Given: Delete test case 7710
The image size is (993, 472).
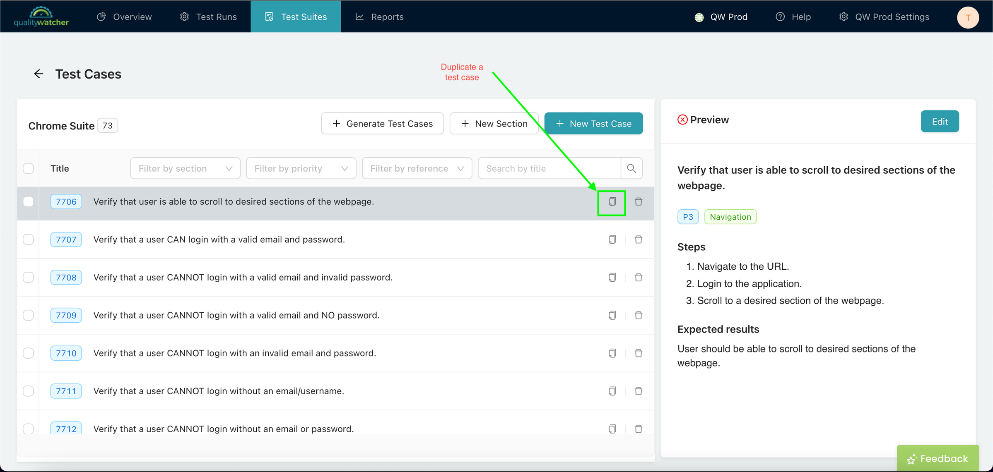Looking at the screenshot, I should [639, 353].
